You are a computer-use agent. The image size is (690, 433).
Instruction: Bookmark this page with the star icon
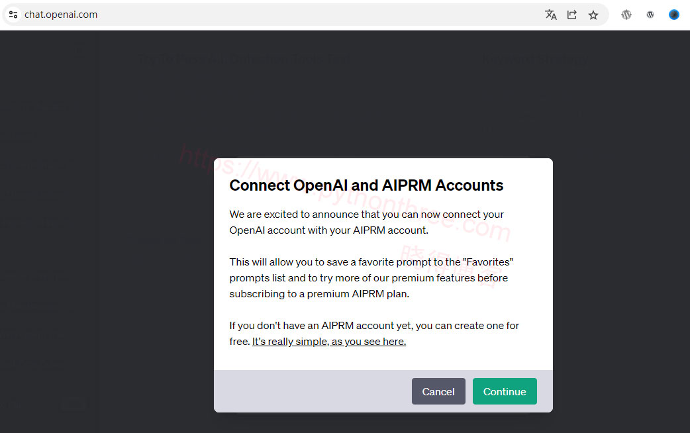coord(593,15)
